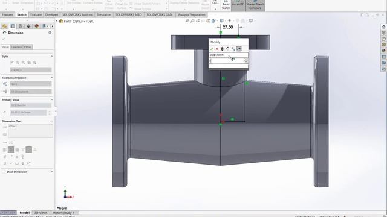Open Custom Properties icon in task pane
The height and width of the screenshot is (217, 387).
(x=383, y=57)
